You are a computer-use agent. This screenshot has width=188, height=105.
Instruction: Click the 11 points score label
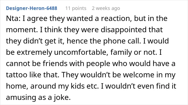click(x=76, y=8)
